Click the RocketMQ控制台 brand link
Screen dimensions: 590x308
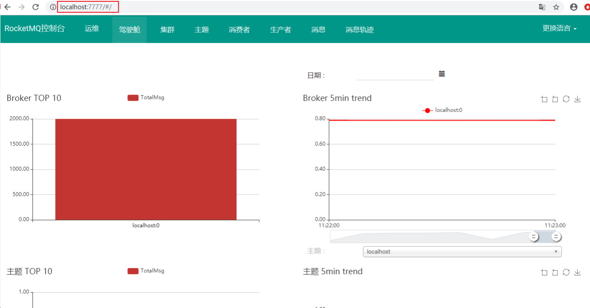[x=35, y=29]
